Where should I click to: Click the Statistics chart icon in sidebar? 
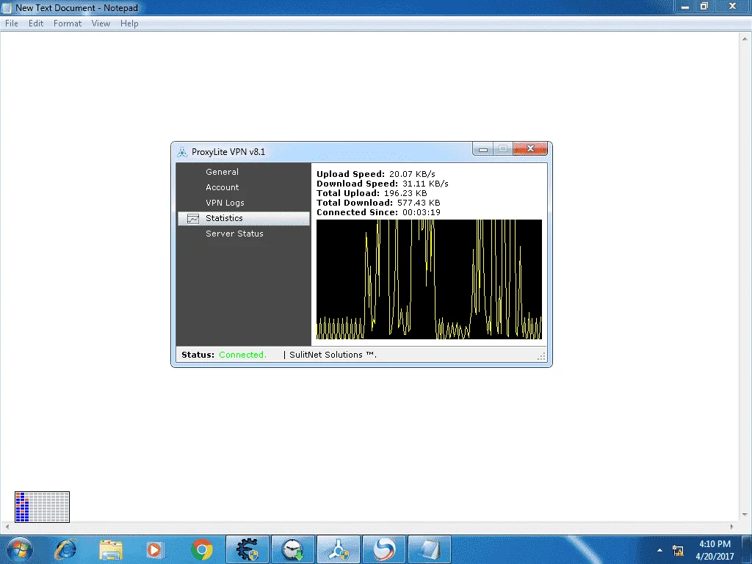point(193,219)
